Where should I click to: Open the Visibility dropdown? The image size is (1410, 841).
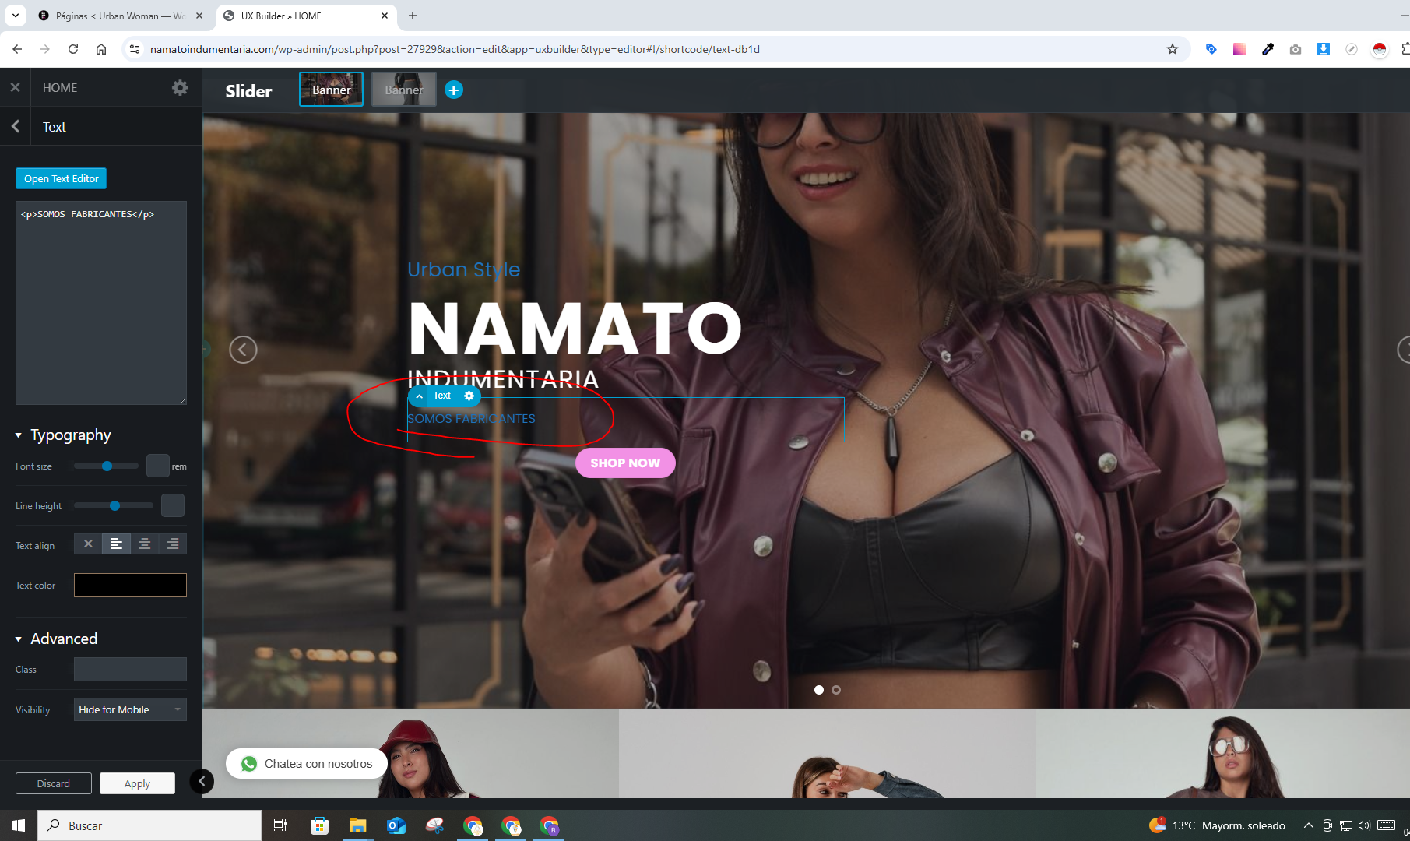pyautogui.click(x=130, y=709)
